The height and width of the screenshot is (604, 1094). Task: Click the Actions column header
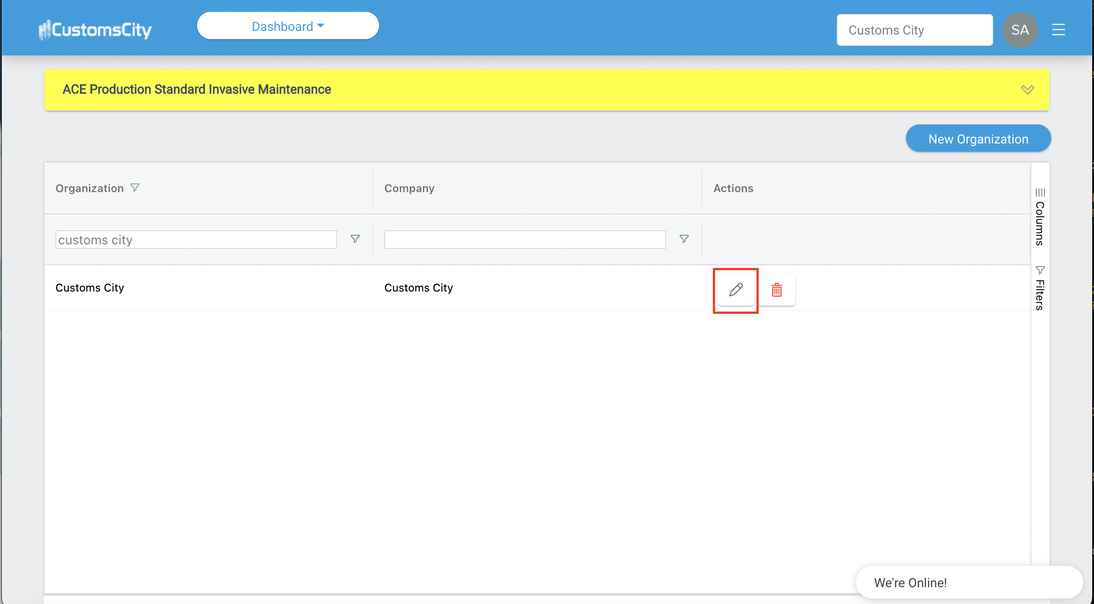733,188
